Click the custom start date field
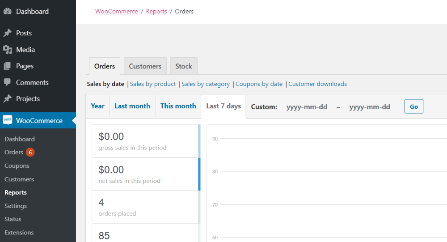Screen dimensions: 447x242 [307, 107]
